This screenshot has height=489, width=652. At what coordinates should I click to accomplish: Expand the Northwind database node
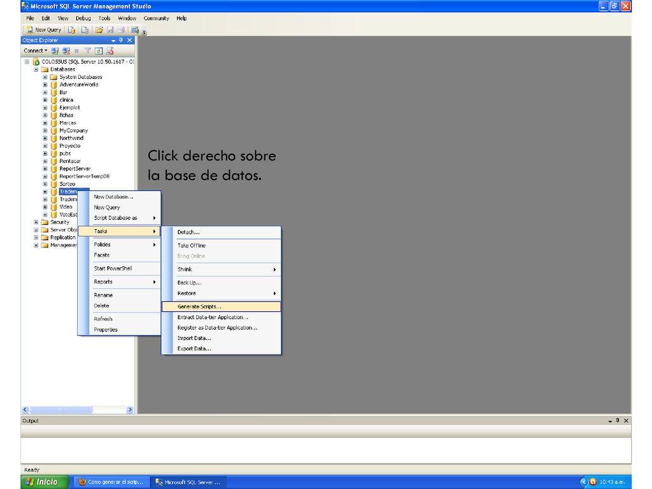point(45,138)
